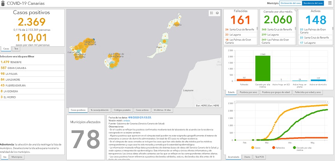Follow the enlace mobile version link
Screen dimensions: 335x161
click(126, 120)
